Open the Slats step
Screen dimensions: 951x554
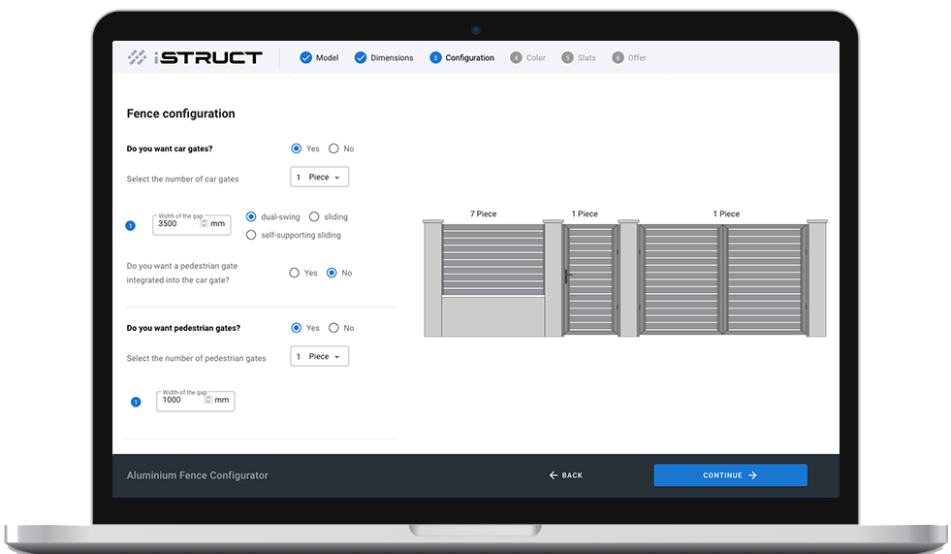tap(579, 57)
